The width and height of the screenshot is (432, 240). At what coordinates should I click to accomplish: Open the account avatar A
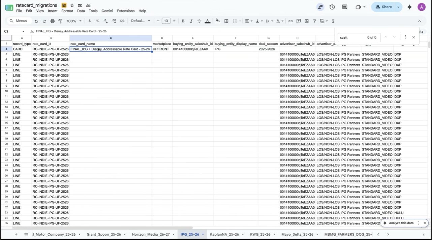[x=421, y=7]
